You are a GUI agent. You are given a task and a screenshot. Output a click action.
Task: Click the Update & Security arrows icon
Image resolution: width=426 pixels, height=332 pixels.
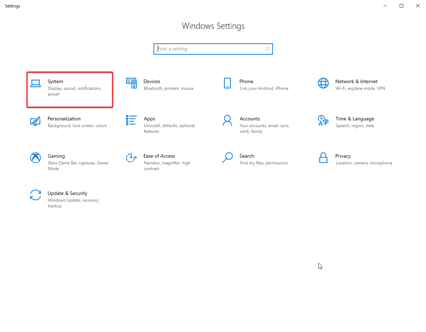click(36, 195)
